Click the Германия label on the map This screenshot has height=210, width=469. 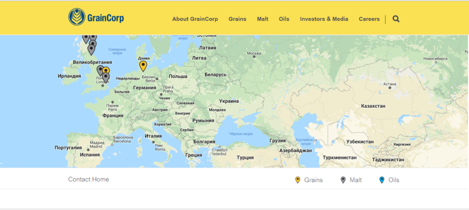[x=145, y=88]
